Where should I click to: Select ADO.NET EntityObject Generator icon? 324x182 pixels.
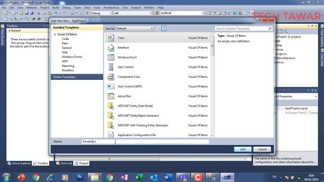(x=111, y=116)
